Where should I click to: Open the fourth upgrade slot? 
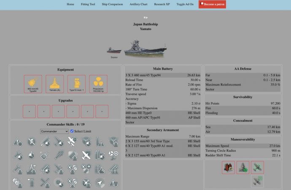pyautogui.click(x=73, y=111)
